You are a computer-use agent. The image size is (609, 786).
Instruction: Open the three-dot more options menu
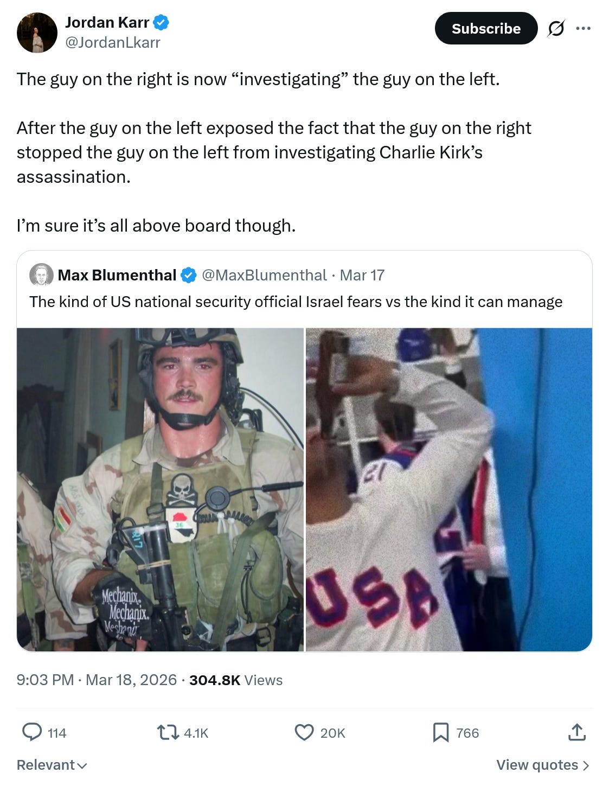pyautogui.click(x=584, y=28)
